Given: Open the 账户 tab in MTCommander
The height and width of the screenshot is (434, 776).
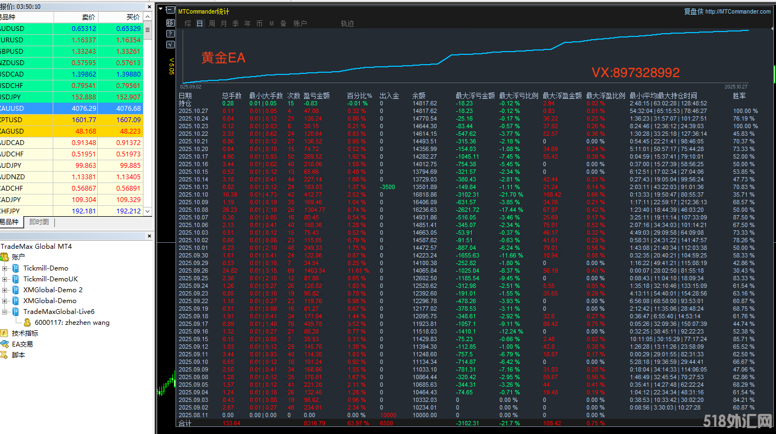Looking at the screenshot, I should coord(300,23).
